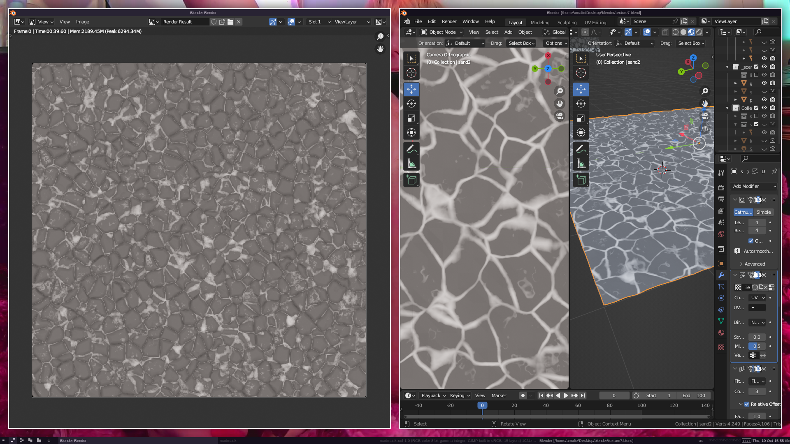Screen dimensions: 790x444
Task: Open the Modifier properties wrench tab
Action: [721, 275]
